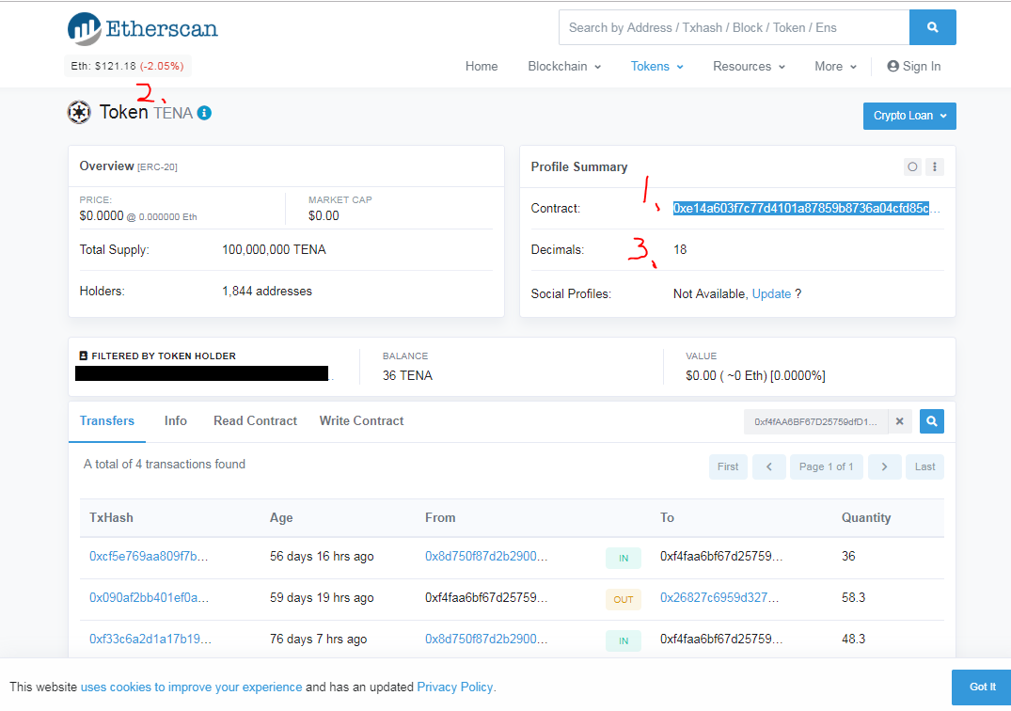This screenshot has width=1011, height=711.
Task: Clear the address filter with X
Action: tap(899, 421)
